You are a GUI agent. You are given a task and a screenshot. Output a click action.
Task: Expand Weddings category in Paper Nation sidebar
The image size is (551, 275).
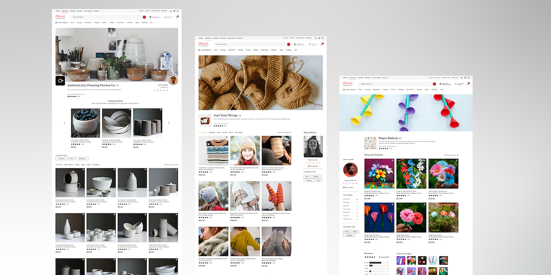coord(350,202)
